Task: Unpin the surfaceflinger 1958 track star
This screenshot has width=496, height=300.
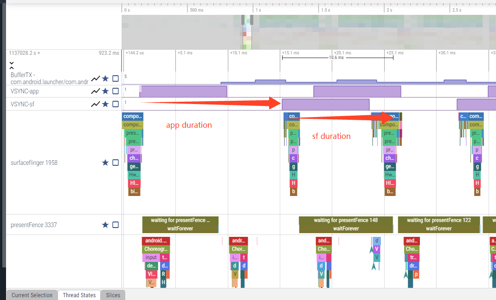Action: [105, 163]
